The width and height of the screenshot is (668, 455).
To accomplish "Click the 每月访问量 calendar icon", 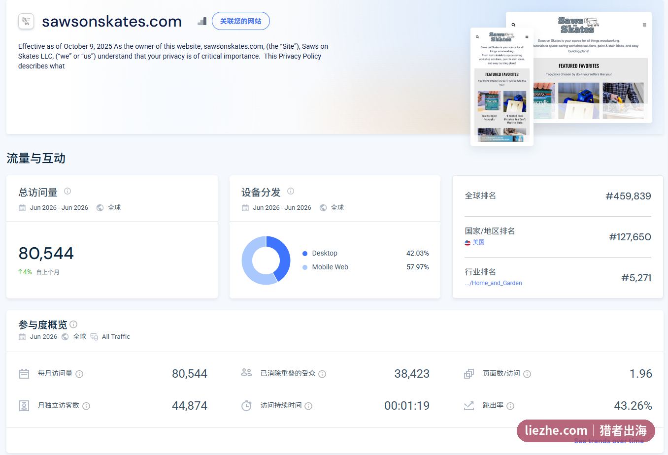I will [24, 374].
